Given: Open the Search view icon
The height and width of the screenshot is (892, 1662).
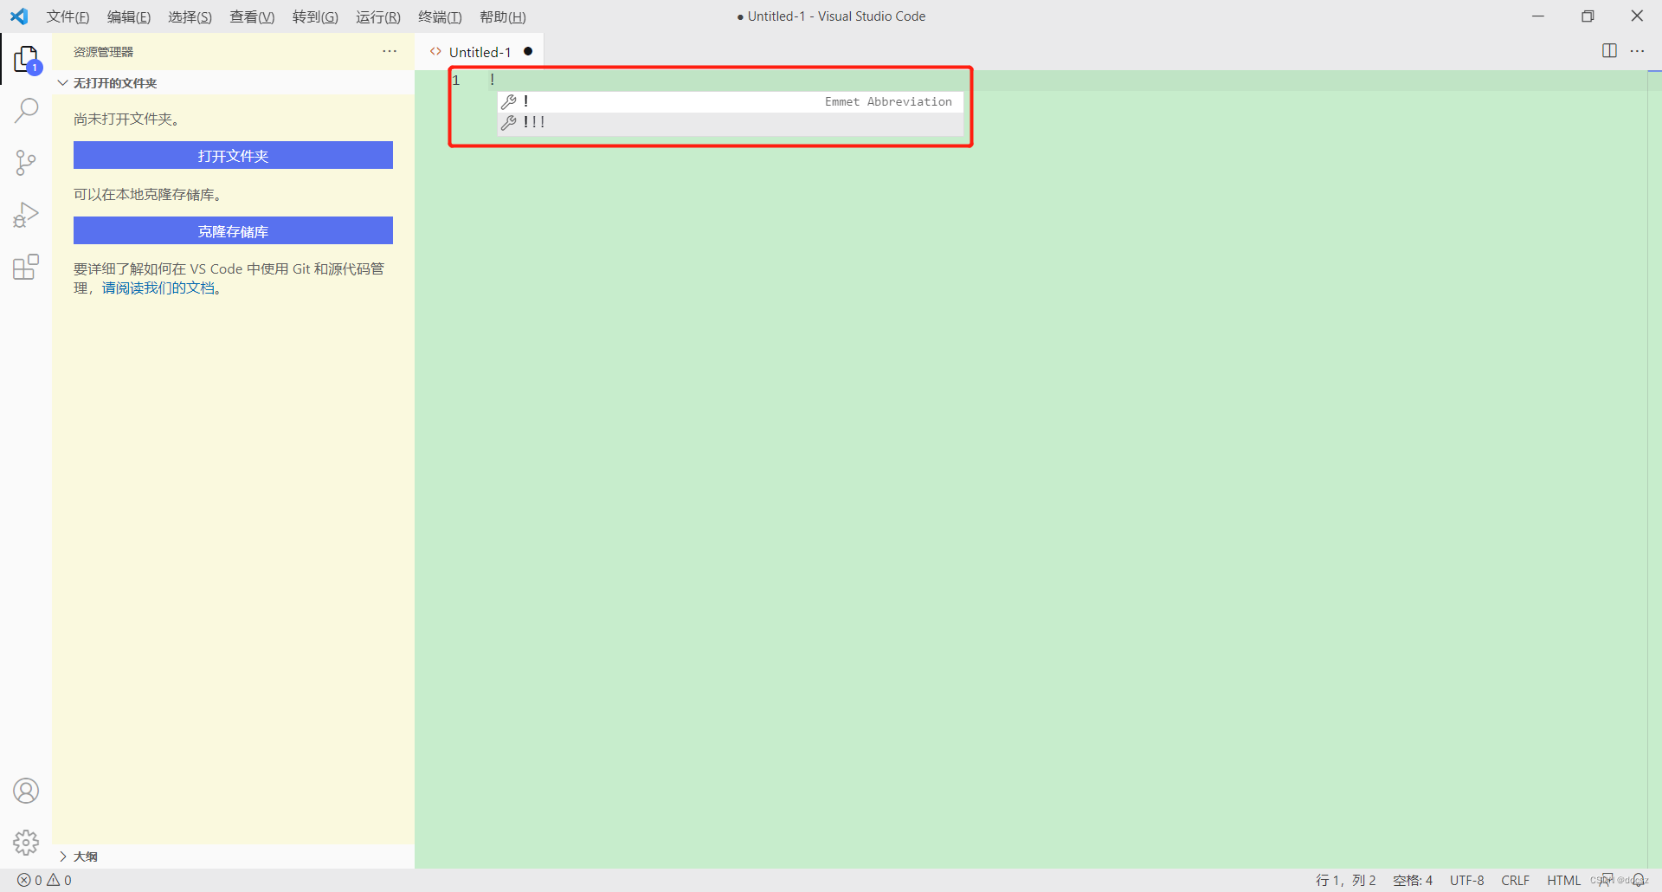Looking at the screenshot, I should (26, 111).
